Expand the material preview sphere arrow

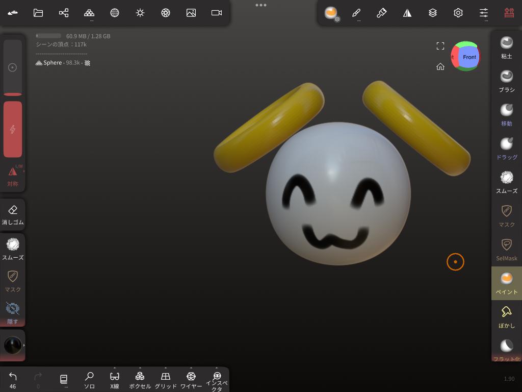click(23, 346)
